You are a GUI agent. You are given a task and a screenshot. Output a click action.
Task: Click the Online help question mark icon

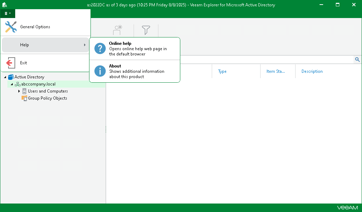point(100,48)
